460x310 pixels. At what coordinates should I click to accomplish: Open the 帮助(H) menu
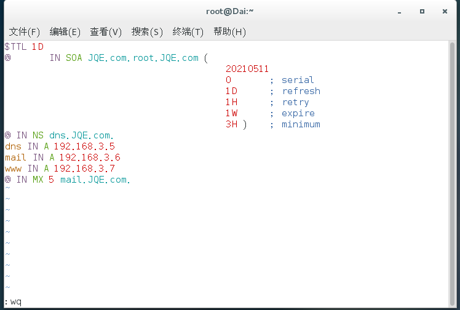coord(229,31)
